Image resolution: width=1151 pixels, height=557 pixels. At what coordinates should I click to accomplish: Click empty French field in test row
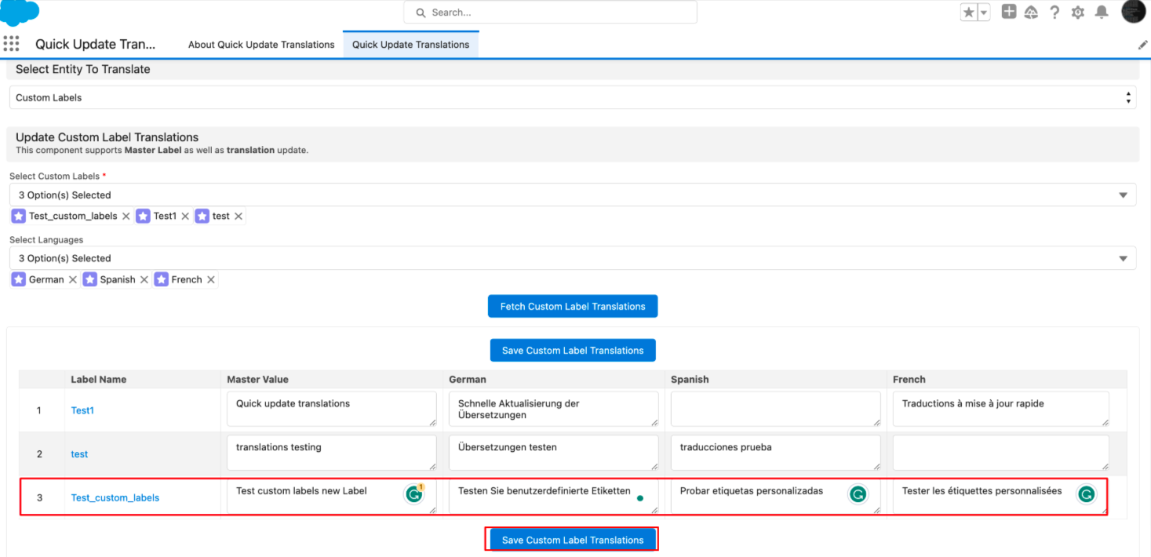tap(1001, 453)
